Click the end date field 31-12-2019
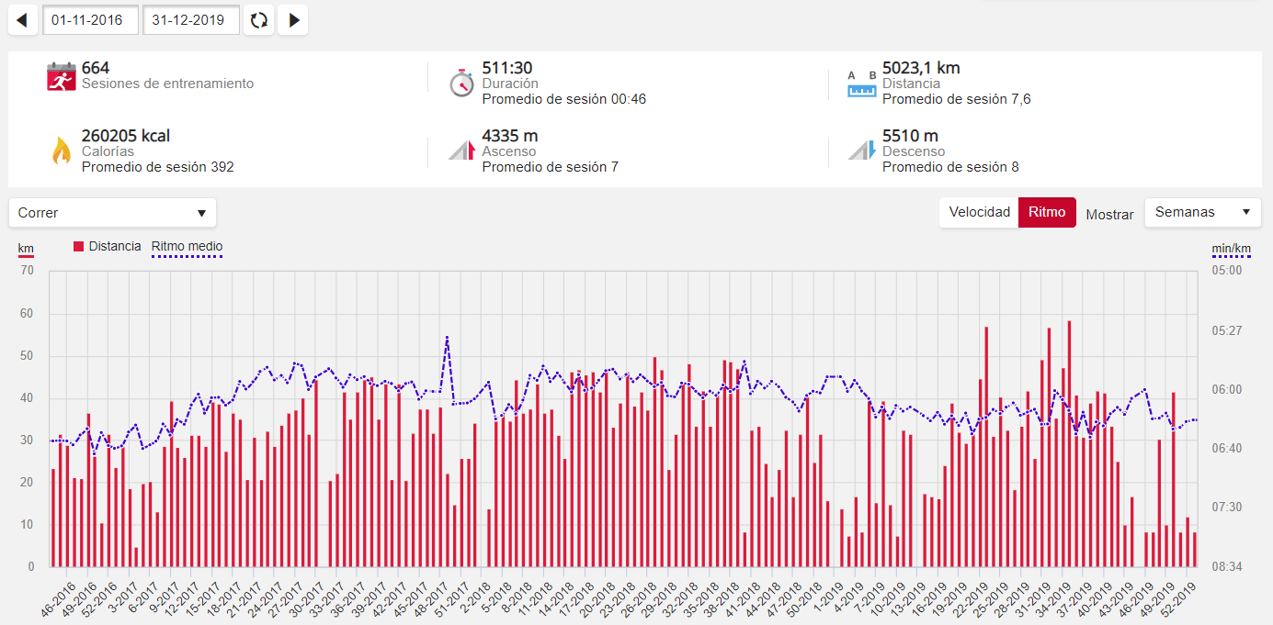Screen dimensions: 1273x625 click(191, 20)
